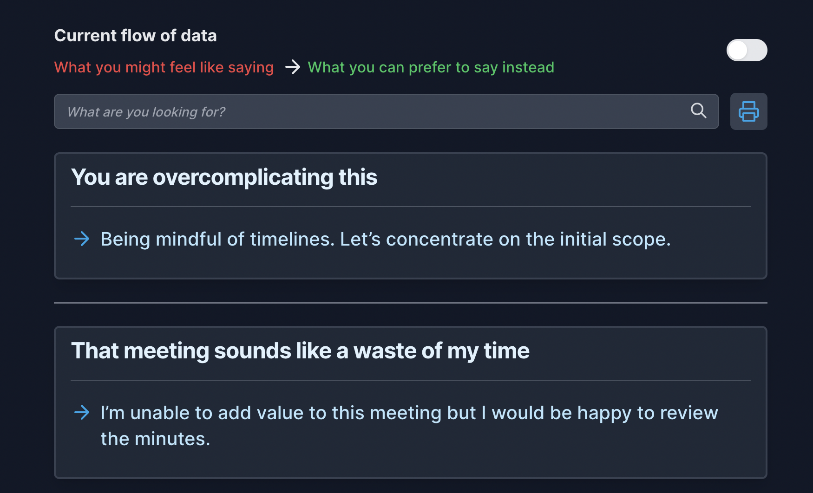Click arrow beside 'I'm unable to add value'
This screenshot has width=813, height=493.
tap(82, 412)
